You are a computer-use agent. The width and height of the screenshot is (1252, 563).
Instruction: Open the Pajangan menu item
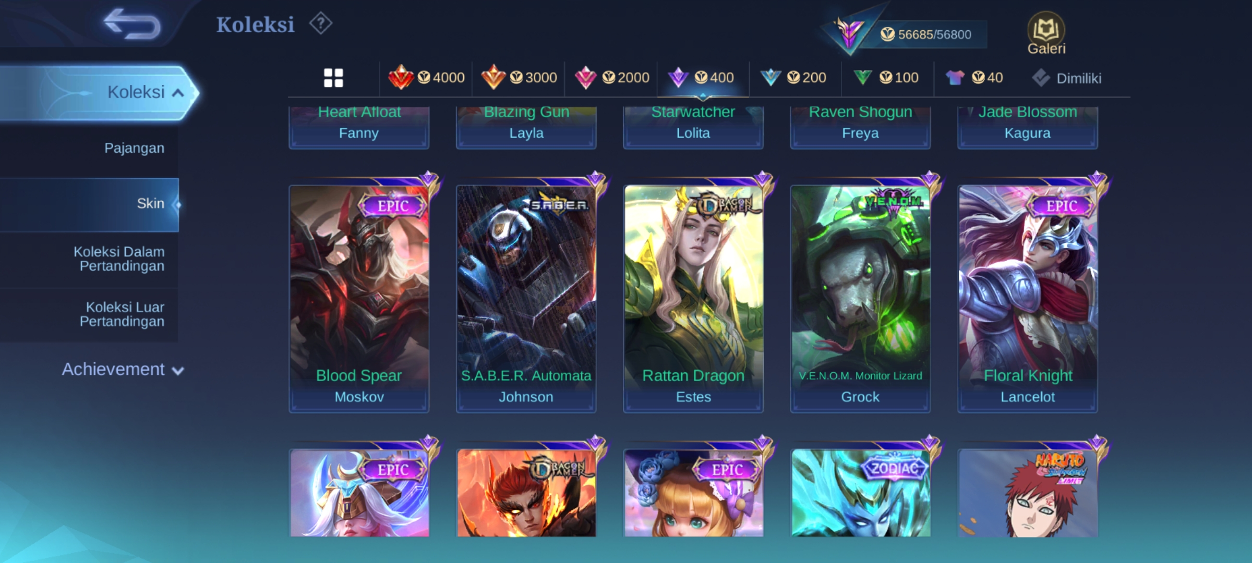(134, 148)
